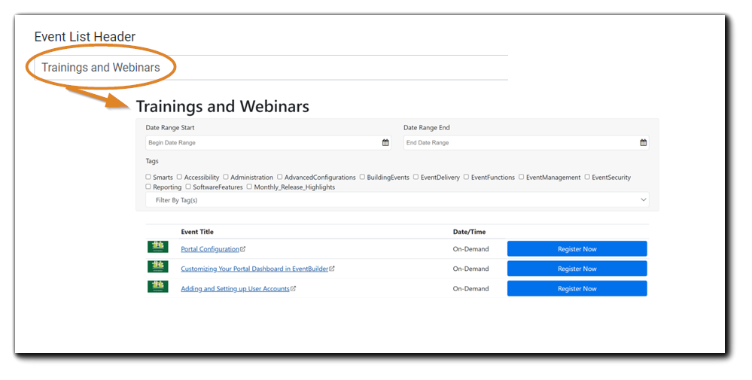Open calendar picker for Date Range Start

[x=385, y=142]
